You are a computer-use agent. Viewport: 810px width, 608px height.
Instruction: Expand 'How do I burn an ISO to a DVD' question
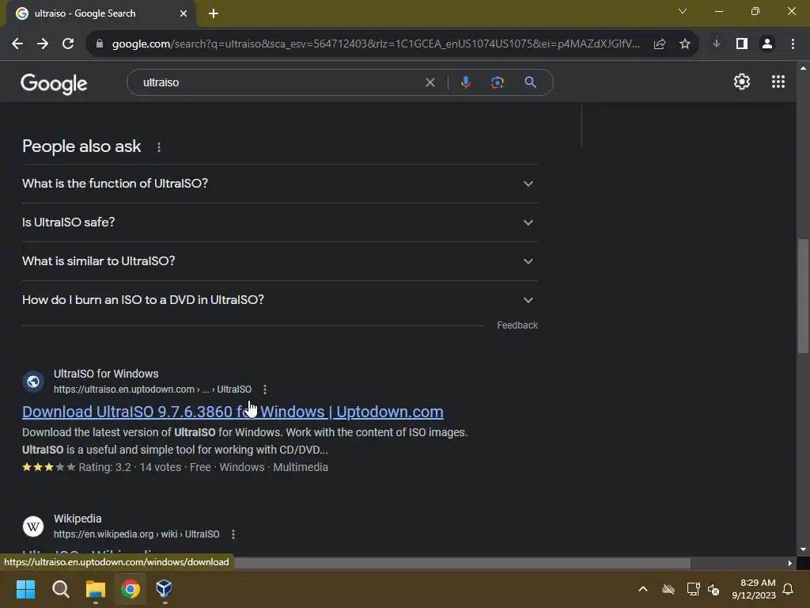pos(279,300)
